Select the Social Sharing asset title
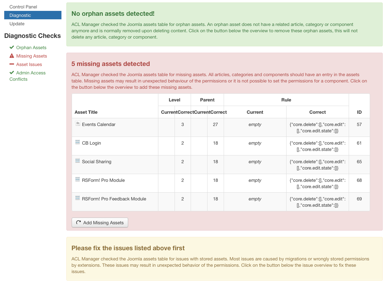This screenshot has height=285, width=388. [97, 161]
